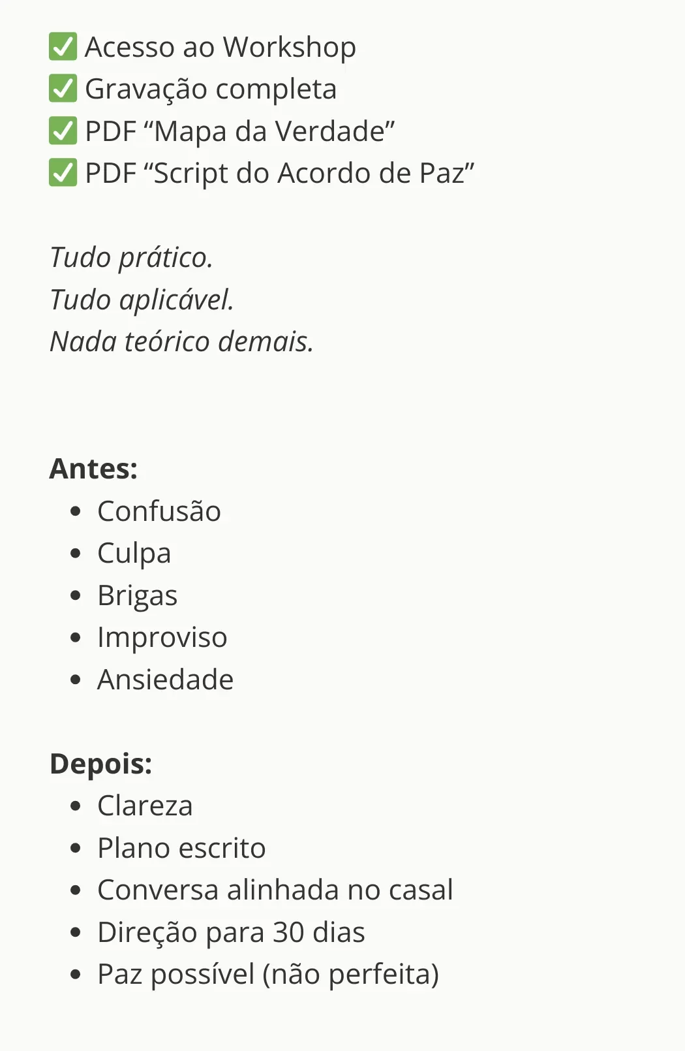Click the bold "Antes:" heading

93,469
